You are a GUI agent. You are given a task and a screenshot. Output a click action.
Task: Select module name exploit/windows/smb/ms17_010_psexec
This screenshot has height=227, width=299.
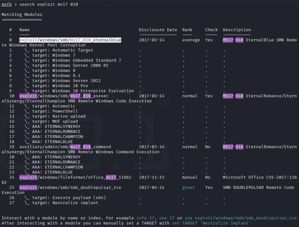(64, 96)
